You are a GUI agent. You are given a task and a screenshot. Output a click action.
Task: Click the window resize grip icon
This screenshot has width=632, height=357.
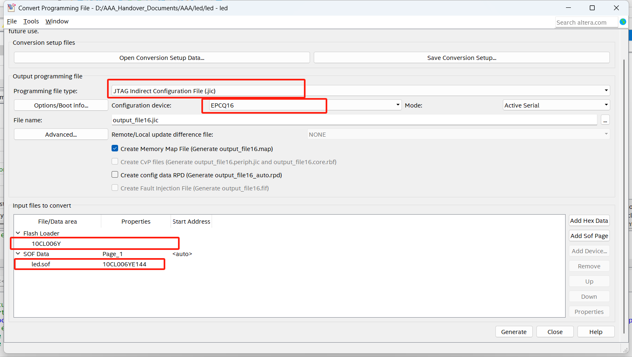pyautogui.click(x=625, y=350)
